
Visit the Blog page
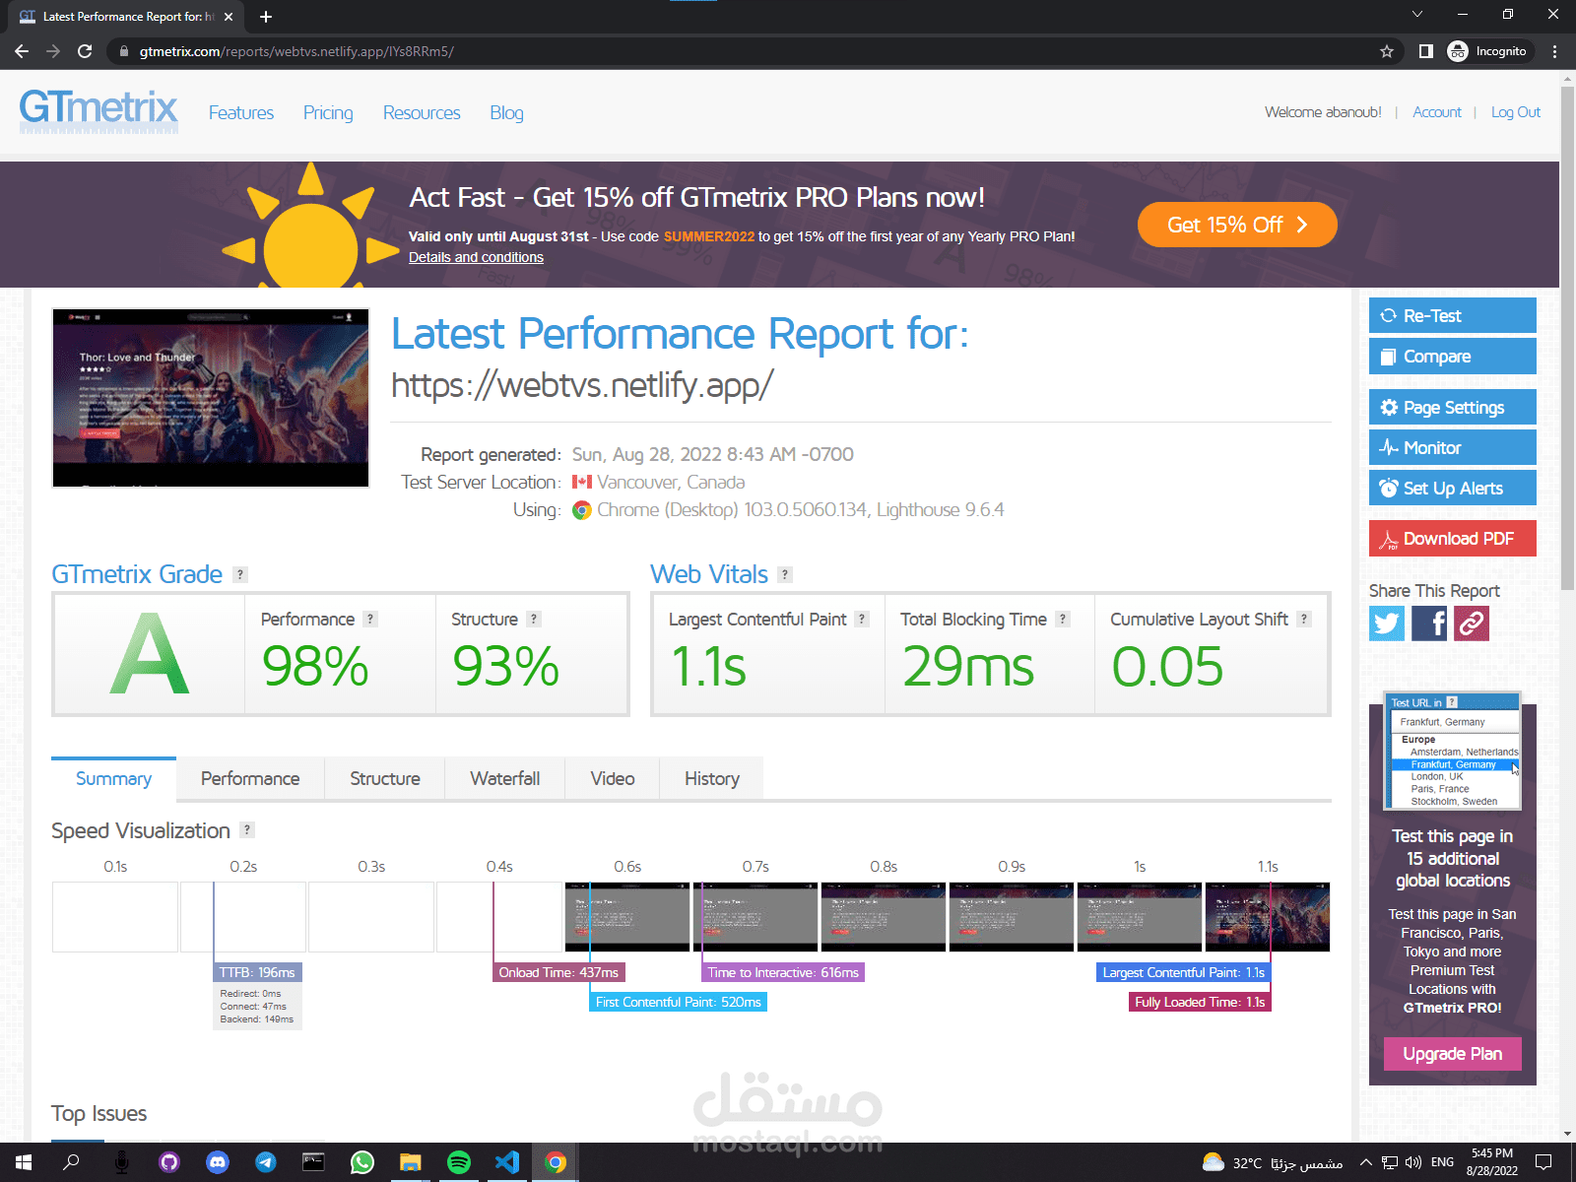tap(506, 113)
